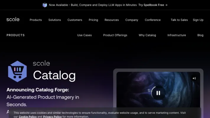Click the Scale logo in navigation
This screenshot has width=210, height=118.
[x=13, y=19]
